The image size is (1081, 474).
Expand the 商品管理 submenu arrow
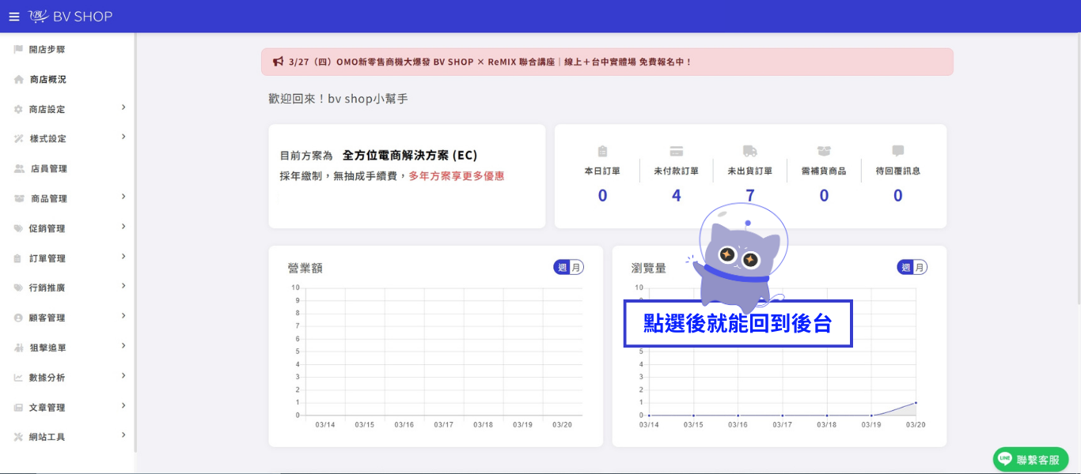point(123,197)
